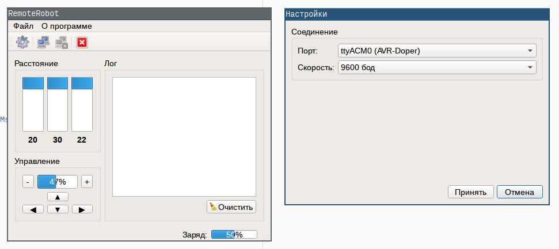
Task: Open the О программе menu
Action: (67, 26)
